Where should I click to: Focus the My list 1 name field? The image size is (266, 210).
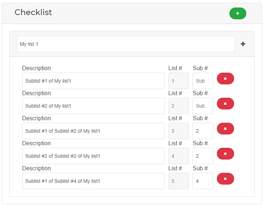[x=126, y=44]
